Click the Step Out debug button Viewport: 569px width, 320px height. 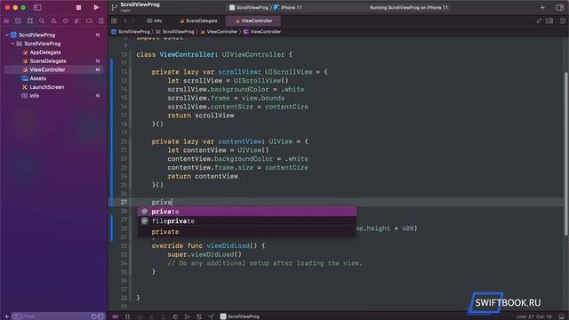[x=164, y=316]
